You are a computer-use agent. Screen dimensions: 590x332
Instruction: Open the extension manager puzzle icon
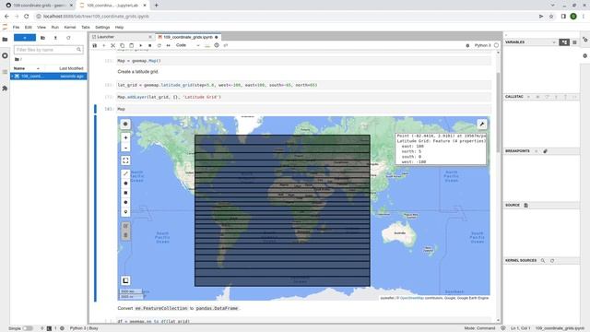click(5, 89)
